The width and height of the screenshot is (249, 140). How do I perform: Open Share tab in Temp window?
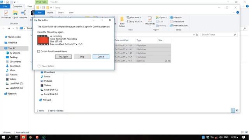point(61,12)
